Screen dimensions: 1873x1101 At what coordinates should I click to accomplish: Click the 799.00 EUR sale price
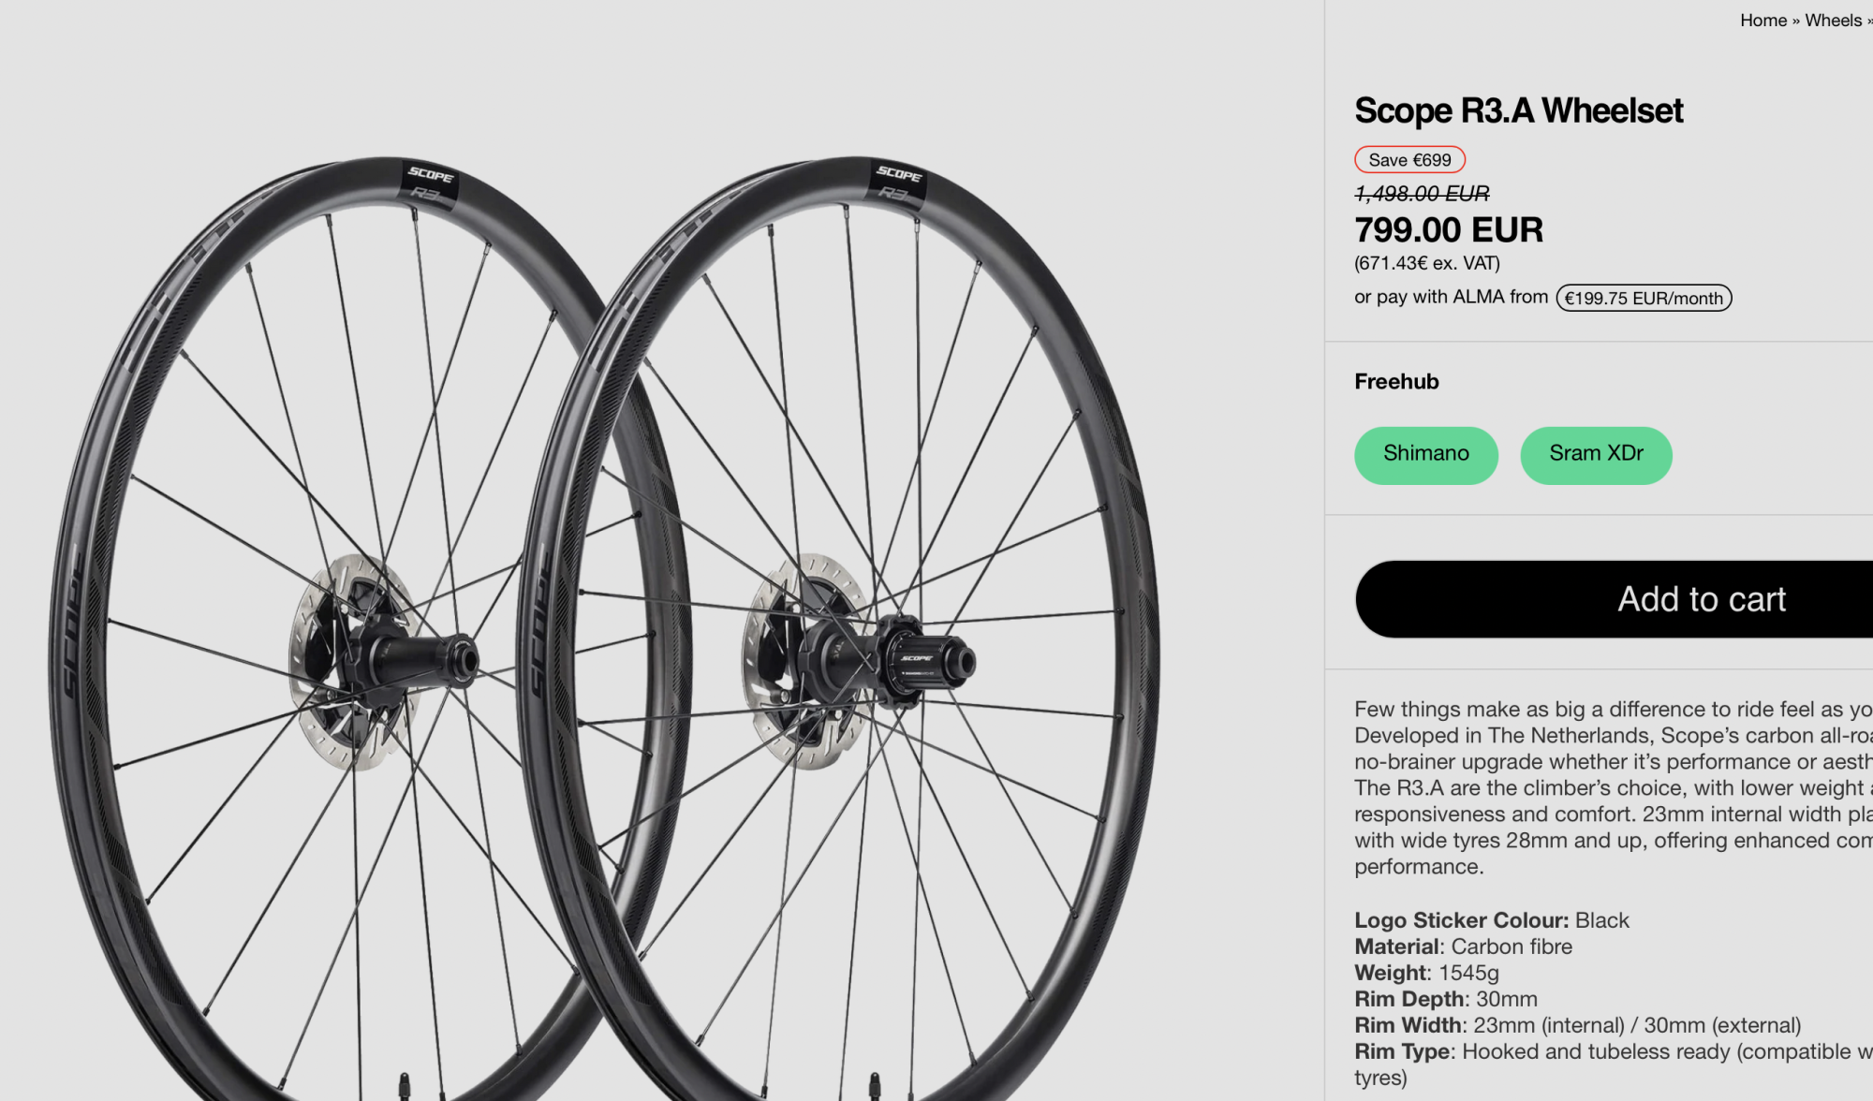tap(1449, 230)
